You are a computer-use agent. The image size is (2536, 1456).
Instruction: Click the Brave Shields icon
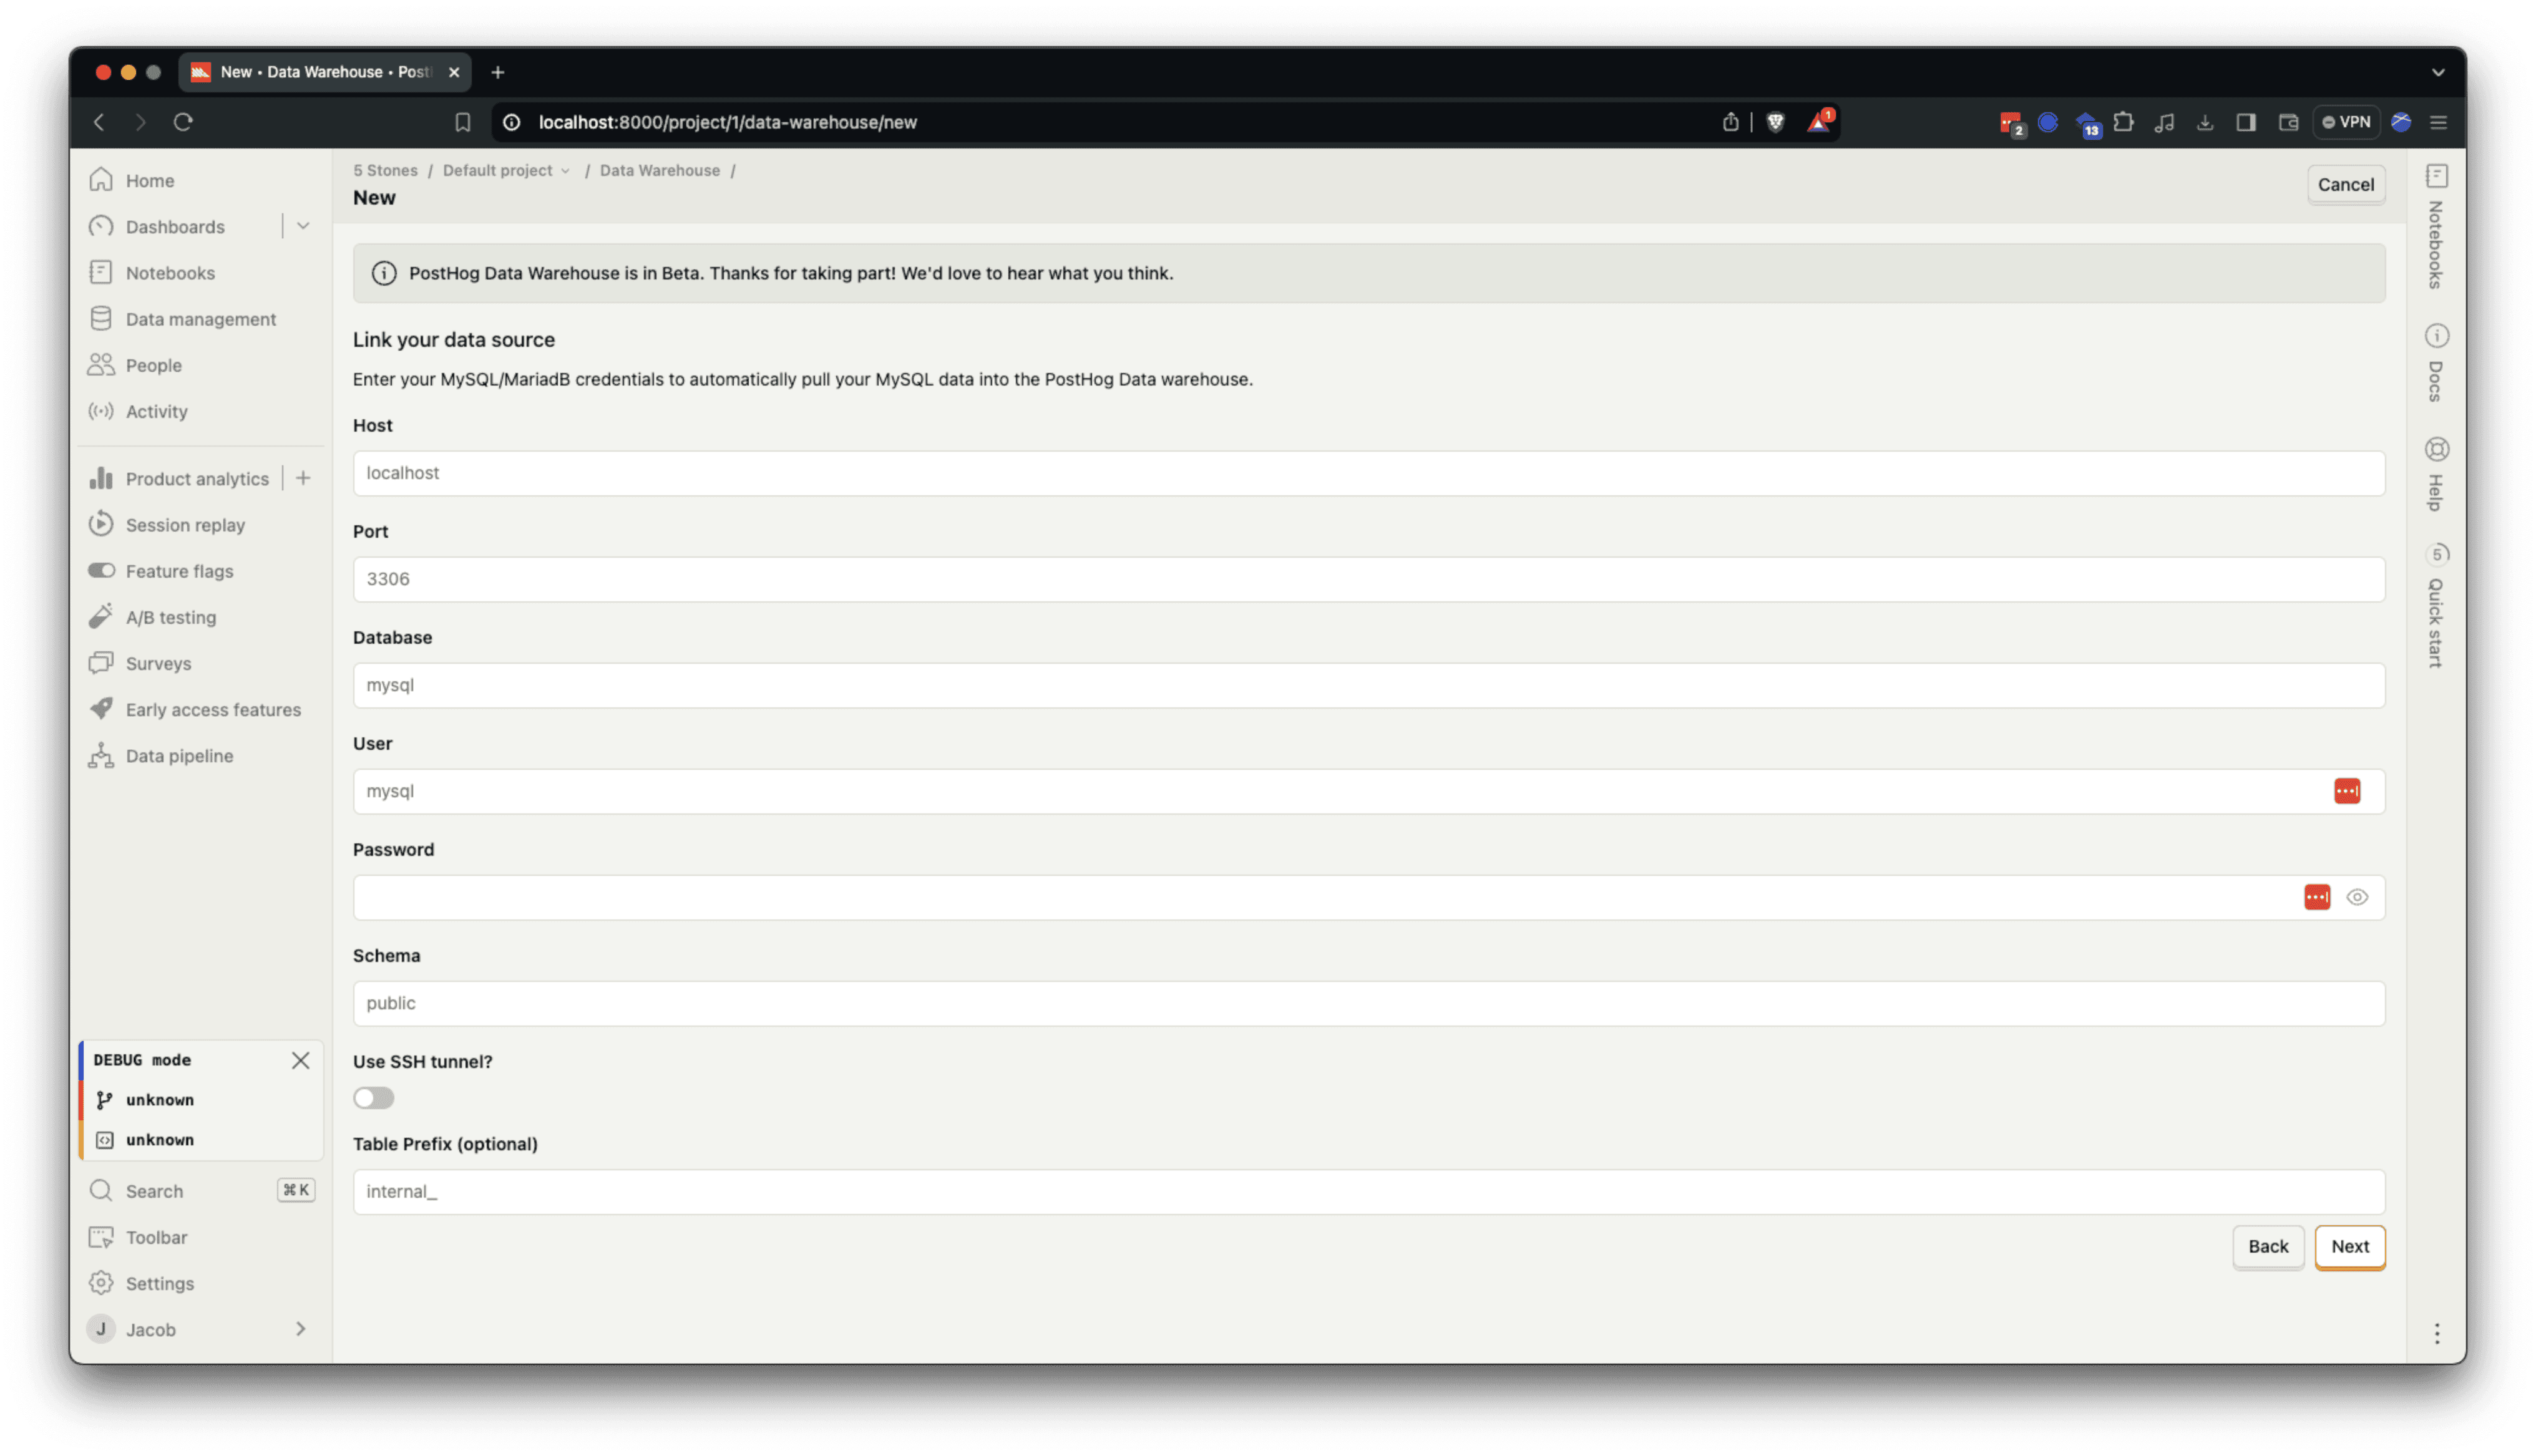1775,122
